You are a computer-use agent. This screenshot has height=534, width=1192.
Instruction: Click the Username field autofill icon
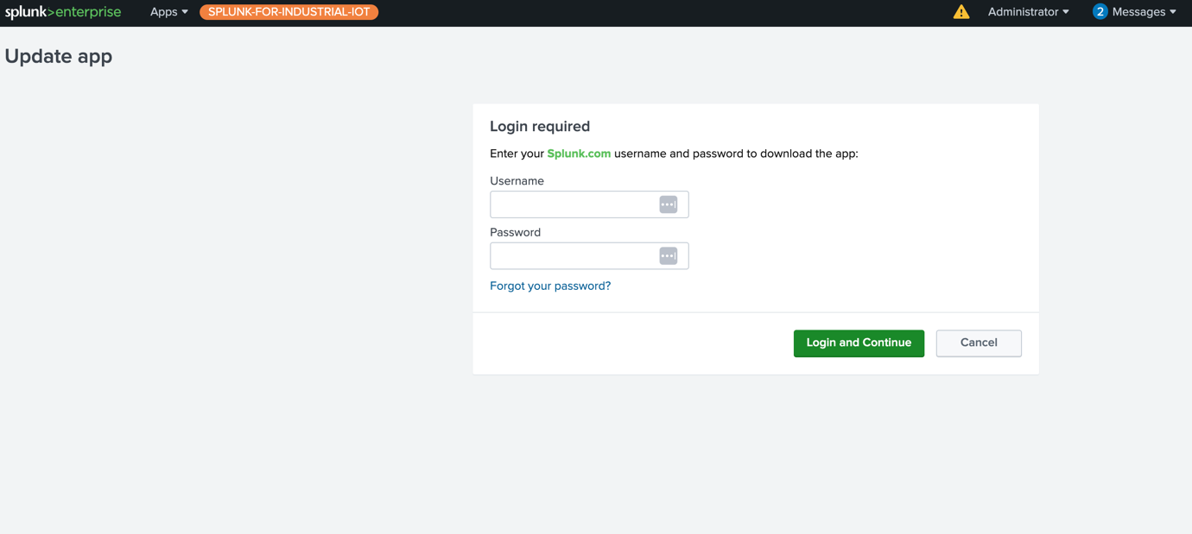(668, 204)
